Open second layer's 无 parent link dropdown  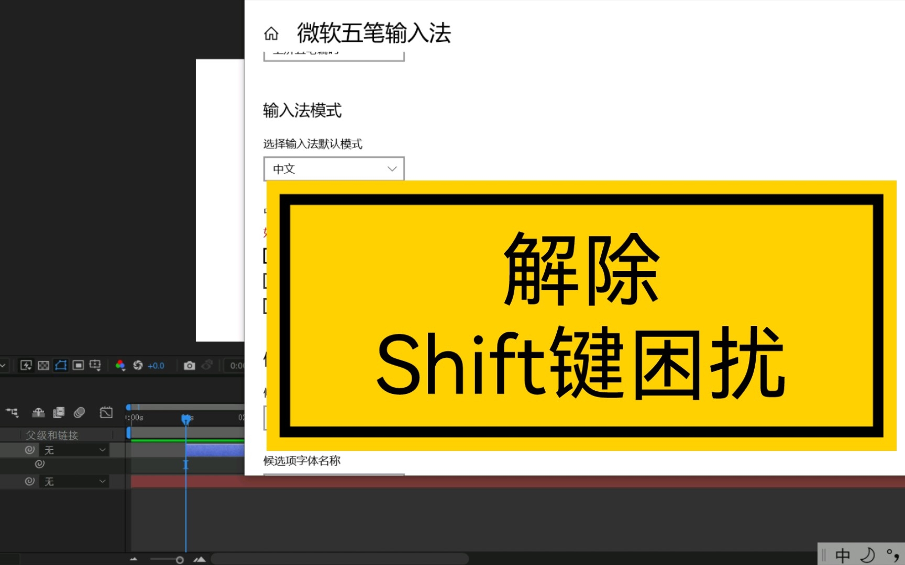pyautogui.click(x=73, y=481)
